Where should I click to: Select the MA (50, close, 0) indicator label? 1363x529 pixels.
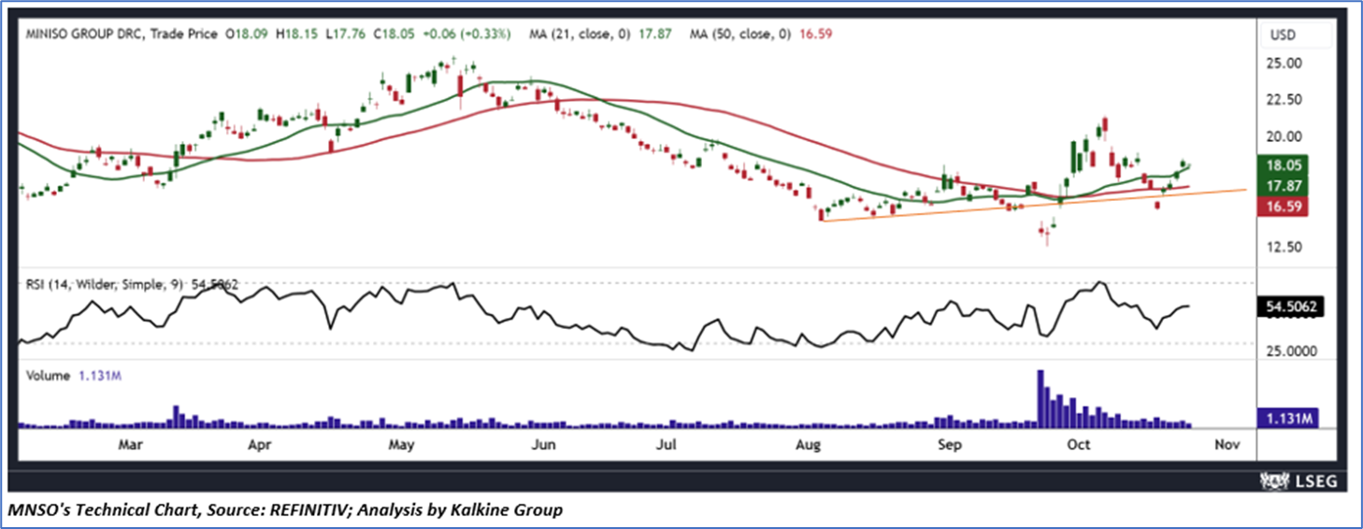[739, 34]
